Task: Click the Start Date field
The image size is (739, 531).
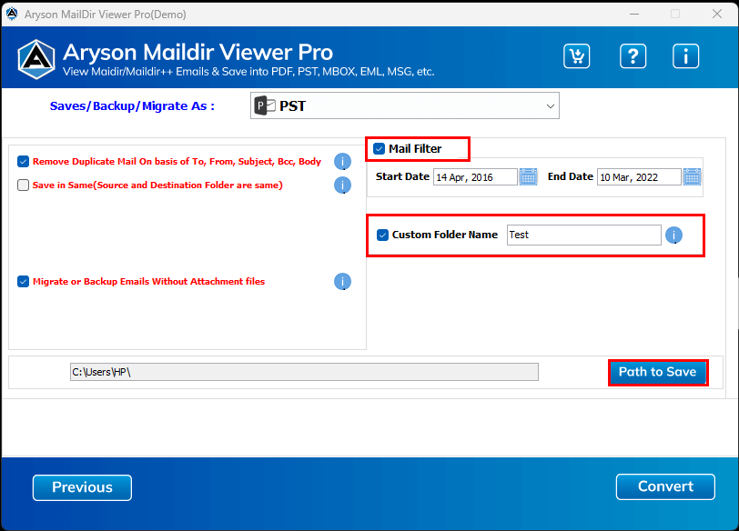Action: click(475, 177)
